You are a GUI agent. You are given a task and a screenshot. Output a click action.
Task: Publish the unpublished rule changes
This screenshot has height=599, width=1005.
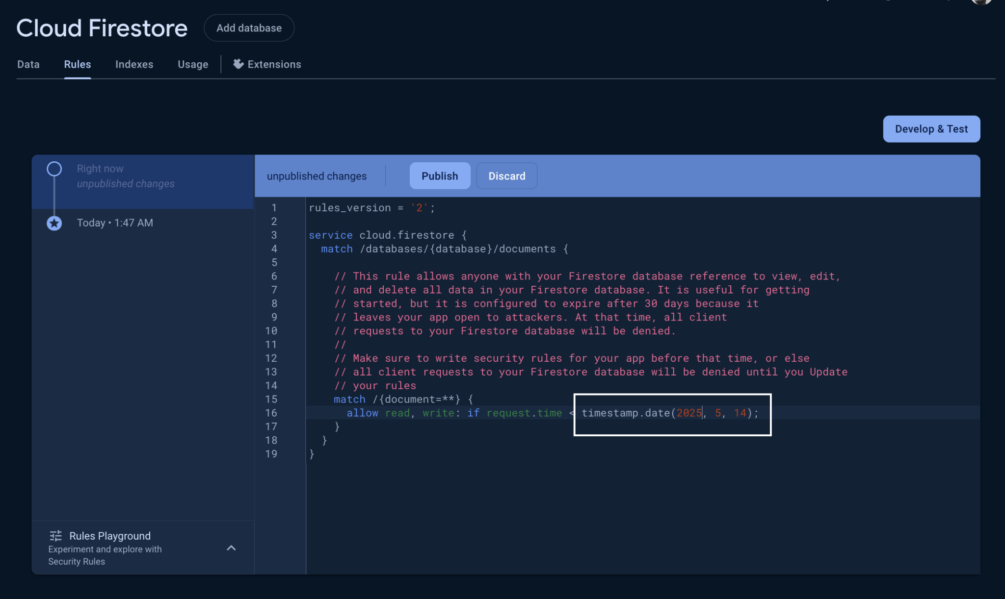click(x=439, y=175)
